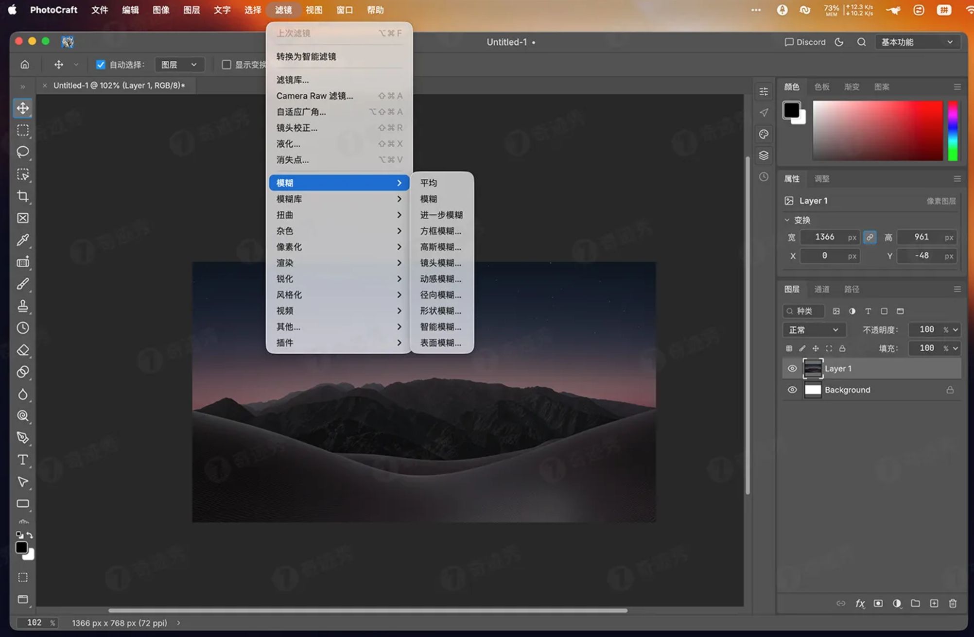The image size is (974, 637).
Task: Select the Clone Stamp tool
Action: (x=23, y=306)
